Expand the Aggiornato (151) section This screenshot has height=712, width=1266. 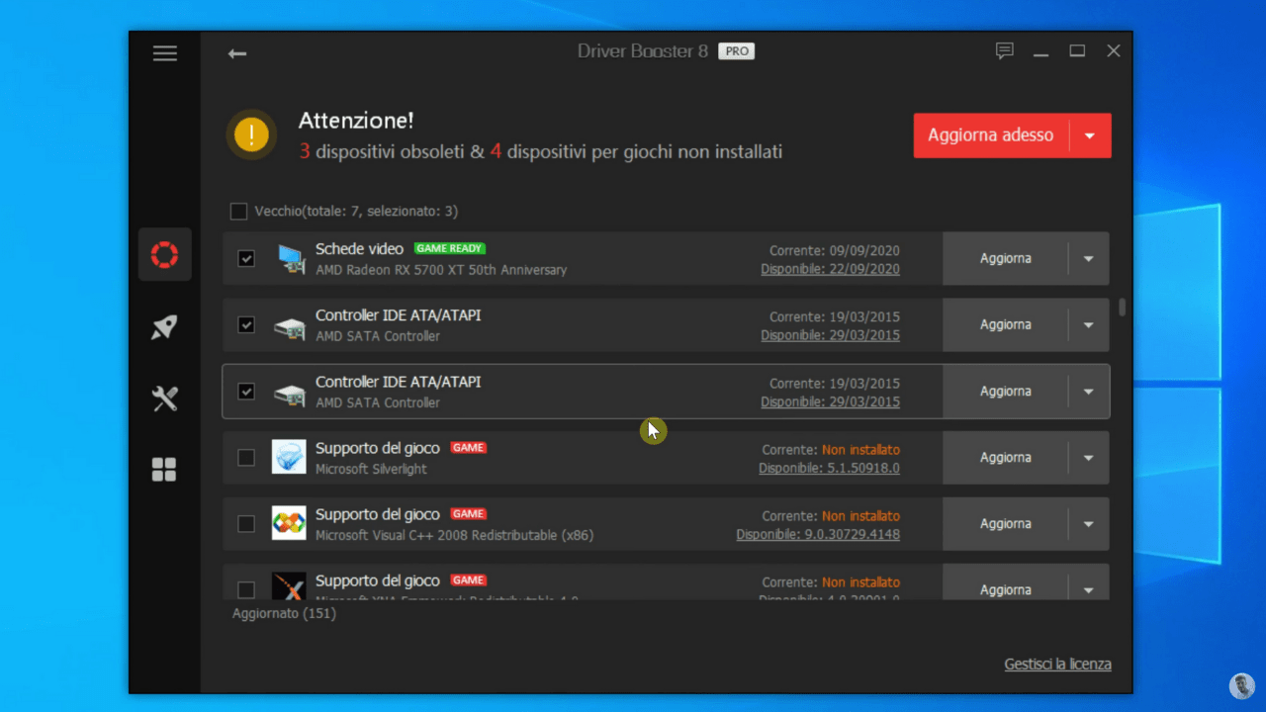[x=284, y=613]
